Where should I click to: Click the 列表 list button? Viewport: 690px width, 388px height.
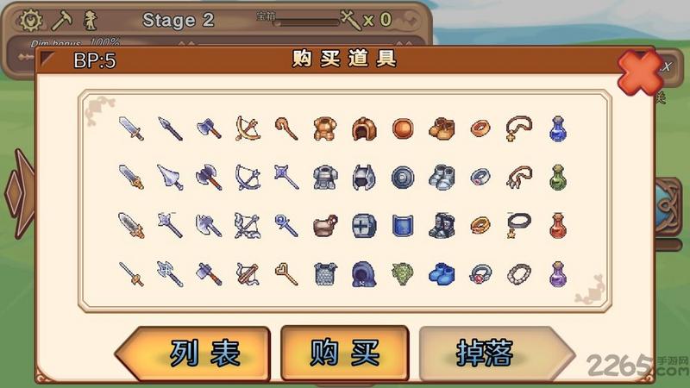192,354
